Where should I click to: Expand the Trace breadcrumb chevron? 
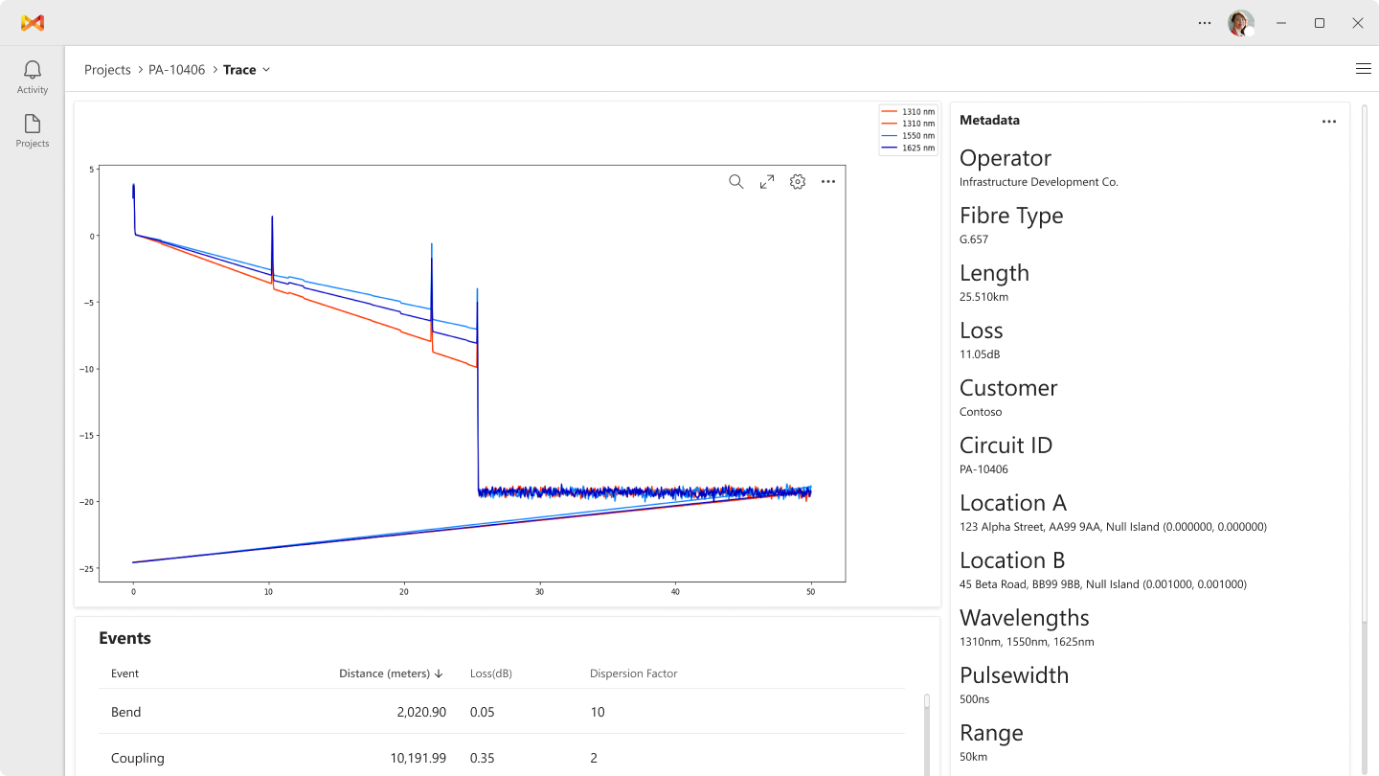click(x=266, y=69)
